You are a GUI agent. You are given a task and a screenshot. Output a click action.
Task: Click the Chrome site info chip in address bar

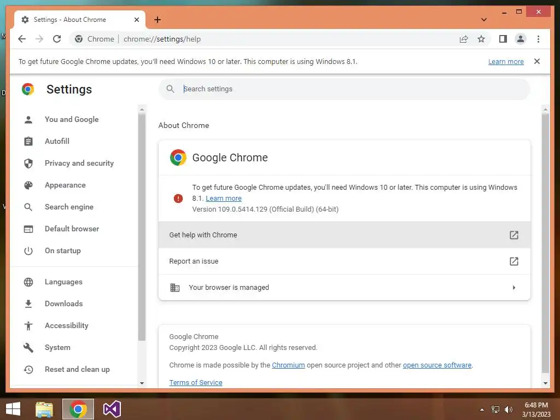tap(94, 39)
